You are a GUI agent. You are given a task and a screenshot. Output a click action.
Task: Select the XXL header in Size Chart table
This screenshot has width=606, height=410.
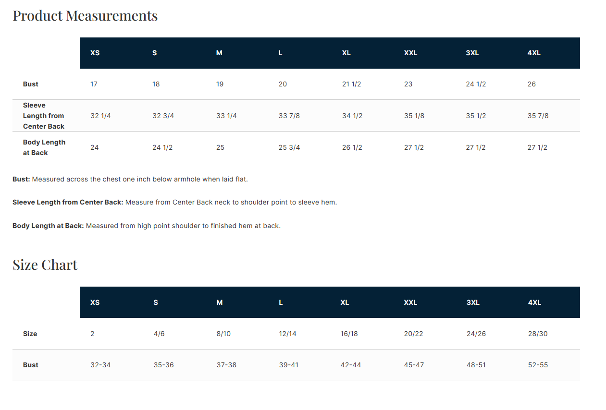point(410,302)
